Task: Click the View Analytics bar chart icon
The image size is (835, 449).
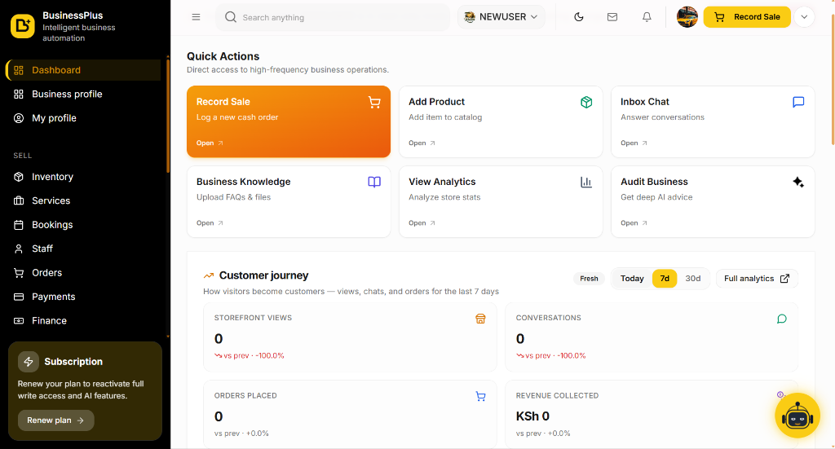Action: 586,182
